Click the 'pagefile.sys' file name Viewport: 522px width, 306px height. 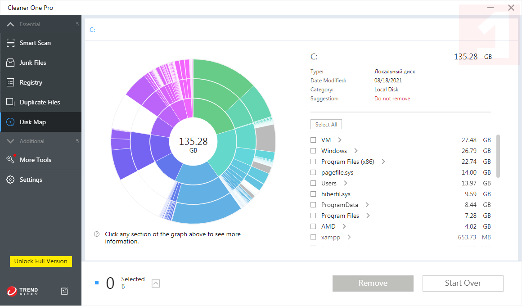pyautogui.click(x=337, y=172)
